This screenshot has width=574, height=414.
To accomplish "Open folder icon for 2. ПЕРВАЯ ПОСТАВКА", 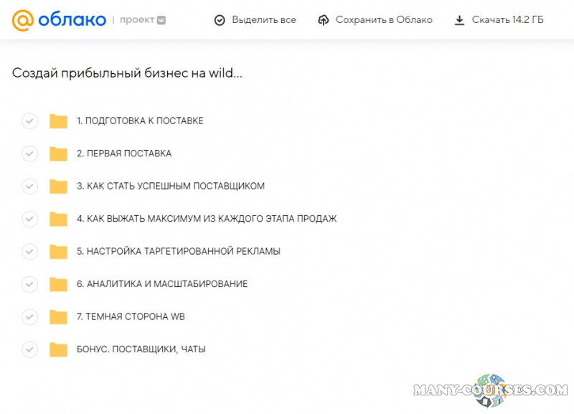I will point(58,154).
